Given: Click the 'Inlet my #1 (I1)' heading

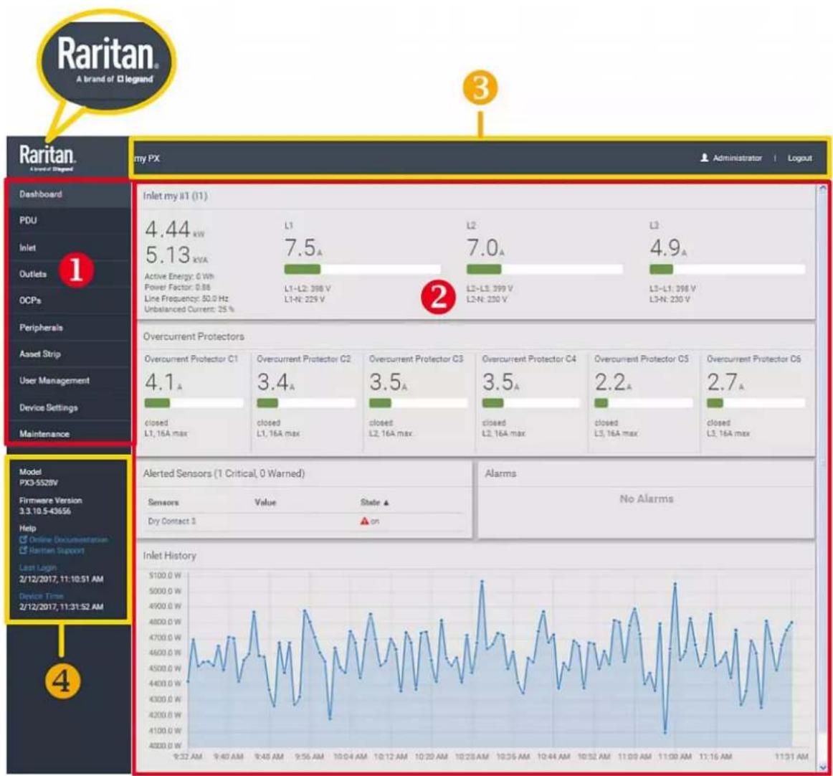Looking at the screenshot, I should (x=176, y=196).
